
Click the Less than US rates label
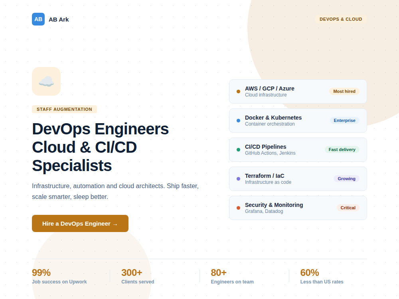click(x=322, y=282)
